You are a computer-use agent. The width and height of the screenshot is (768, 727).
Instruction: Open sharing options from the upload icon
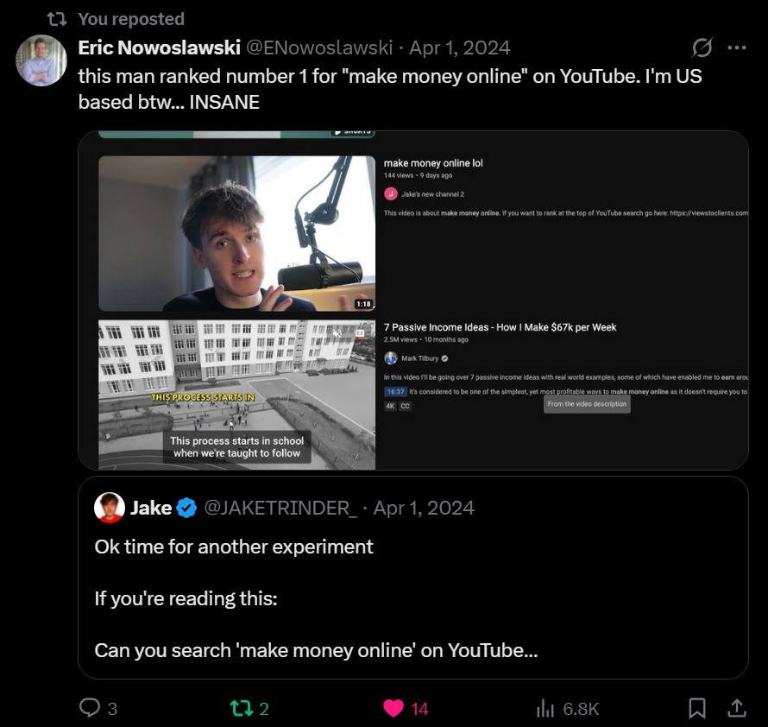click(x=738, y=707)
